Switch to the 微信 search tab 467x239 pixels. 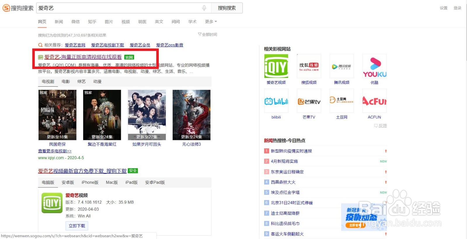tap(75, 22)
